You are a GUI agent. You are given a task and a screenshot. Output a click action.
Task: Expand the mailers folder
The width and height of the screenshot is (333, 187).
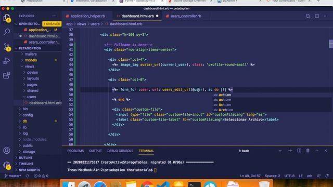[31, 54]
